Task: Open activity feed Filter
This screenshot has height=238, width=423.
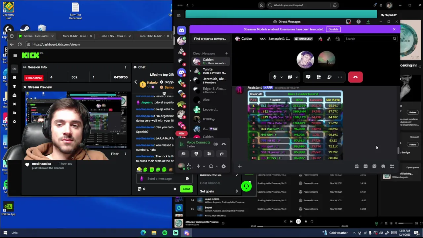Action: click(115, 154)
